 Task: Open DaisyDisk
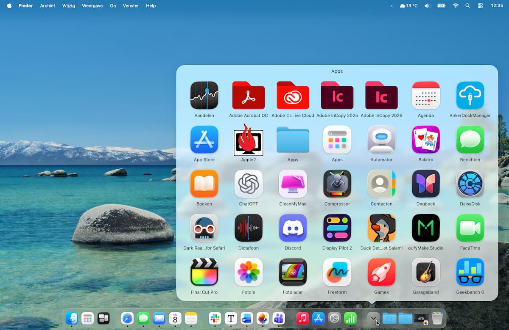click(x=470, y=184)
